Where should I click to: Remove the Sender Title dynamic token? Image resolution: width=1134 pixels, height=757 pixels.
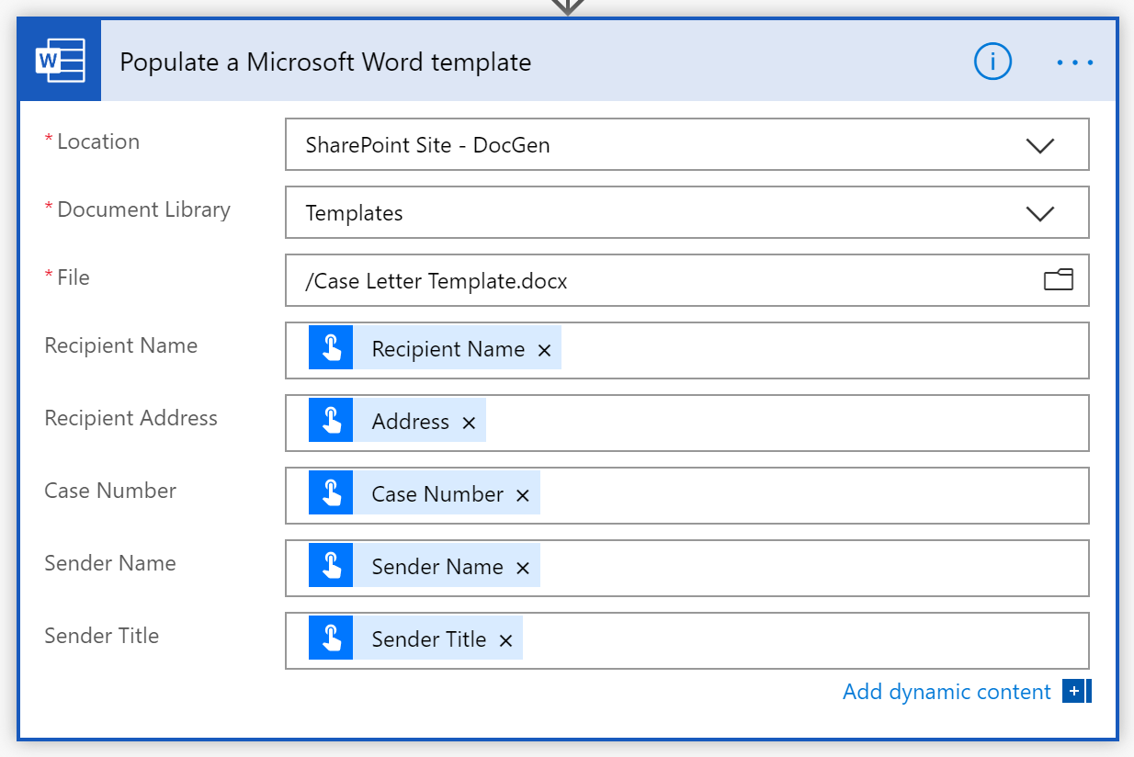tap(505, 640)
